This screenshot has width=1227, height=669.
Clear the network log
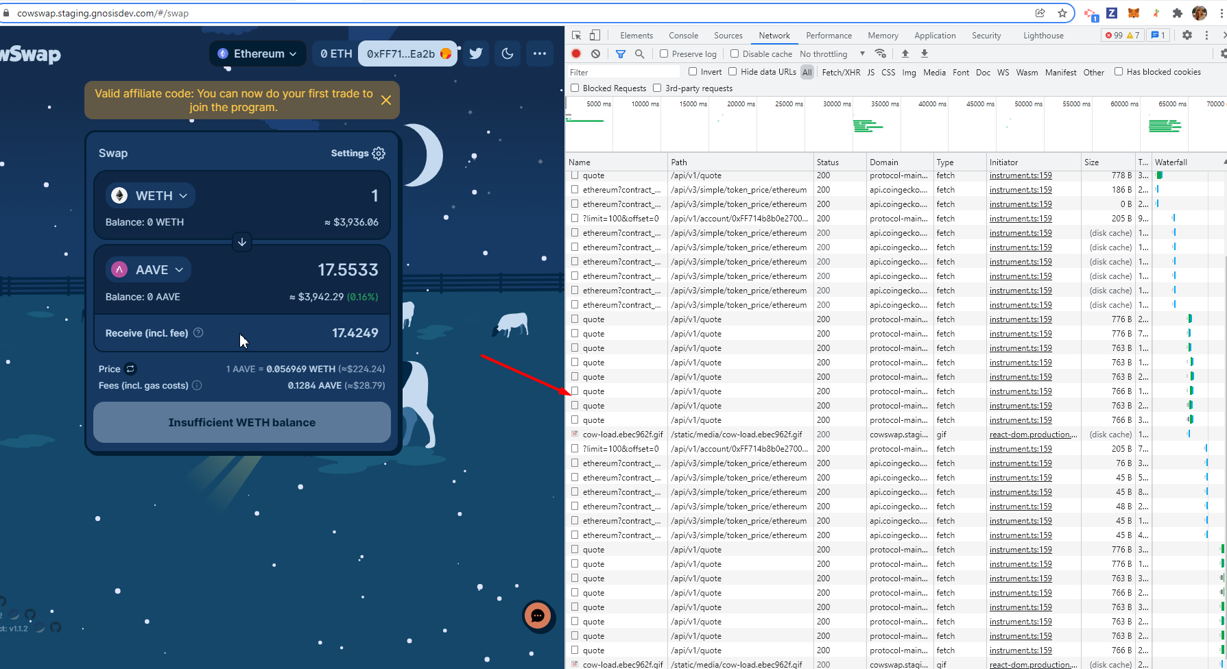coord(595,53)
